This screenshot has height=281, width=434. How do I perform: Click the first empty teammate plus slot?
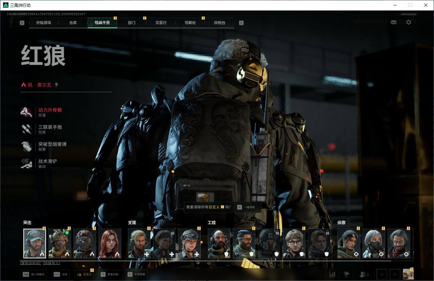coord(382,274)
